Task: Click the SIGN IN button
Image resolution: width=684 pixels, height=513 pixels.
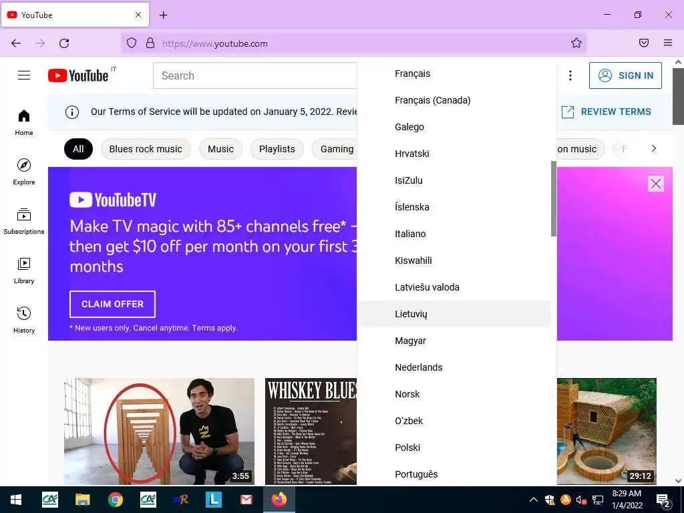Action: (x=625, y=75)
